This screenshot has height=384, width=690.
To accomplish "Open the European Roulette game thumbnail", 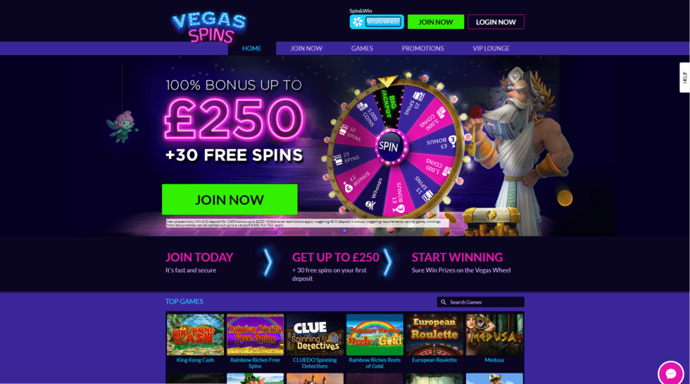I will coord(434,334).
